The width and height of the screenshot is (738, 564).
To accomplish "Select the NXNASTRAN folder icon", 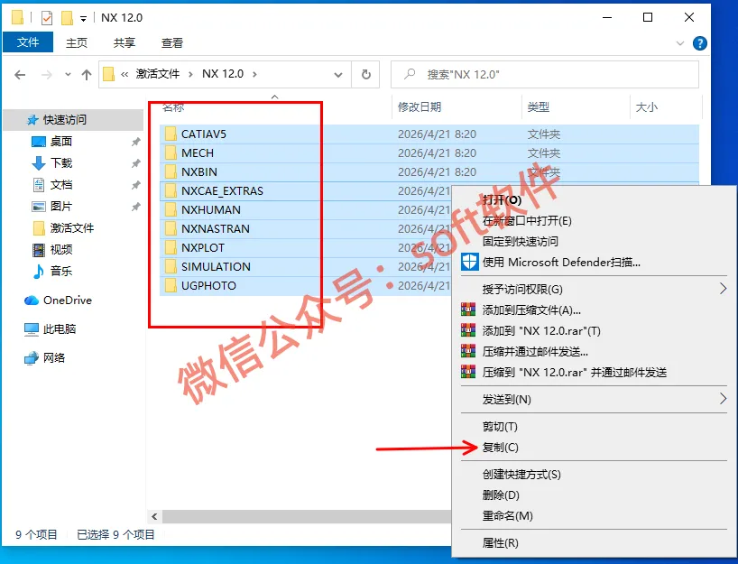I will pyautogui.click(x=171, y=229).
